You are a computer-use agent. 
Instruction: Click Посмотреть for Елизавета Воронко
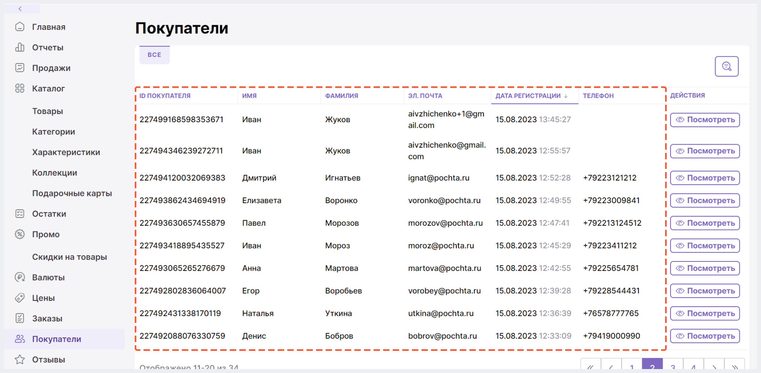click(705, 201)
